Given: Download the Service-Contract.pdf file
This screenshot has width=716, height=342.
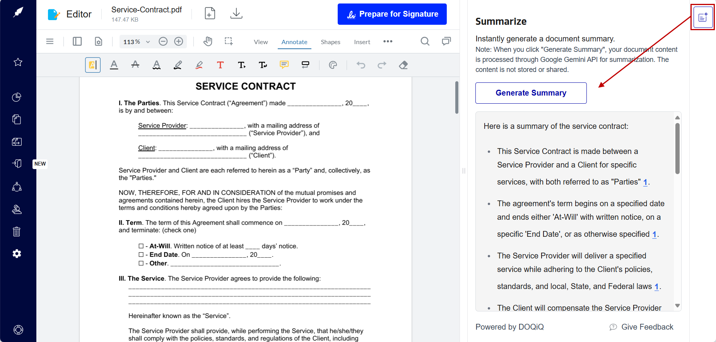Looking at the screenshot, I should click(236, 14).
